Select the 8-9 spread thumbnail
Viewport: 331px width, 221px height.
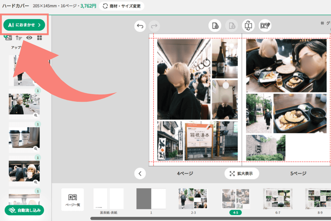(318, 198)
